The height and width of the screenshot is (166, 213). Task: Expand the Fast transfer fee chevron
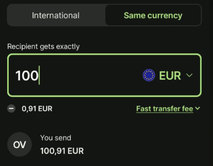coord(198,108)
